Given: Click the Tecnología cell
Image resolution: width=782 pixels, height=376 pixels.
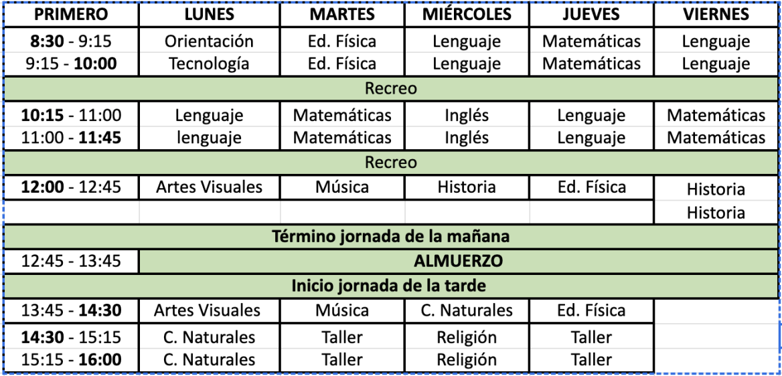Looking at the screenshot, I should (209, 64).
